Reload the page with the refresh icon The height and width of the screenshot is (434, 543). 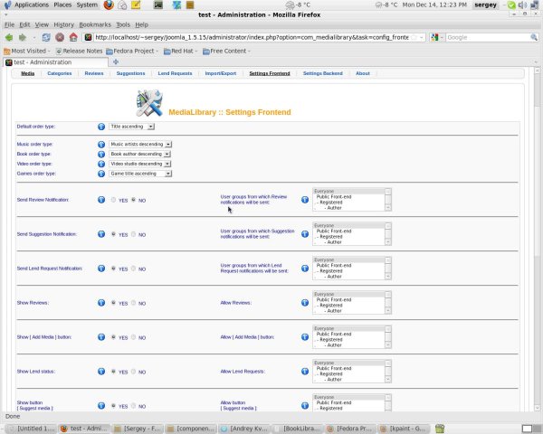click(x=46, y=37)
